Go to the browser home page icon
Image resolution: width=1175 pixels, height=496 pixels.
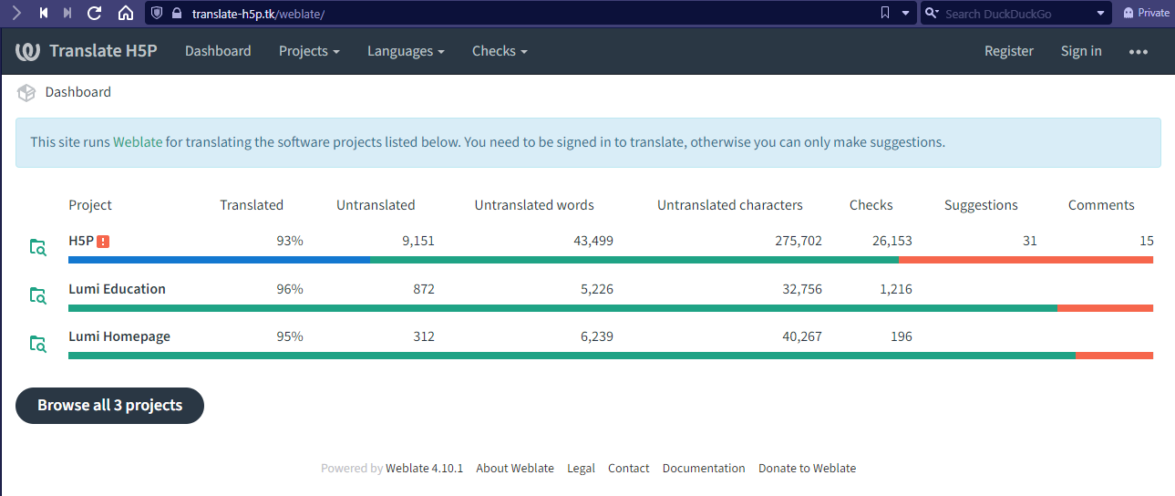pos(126,13)
